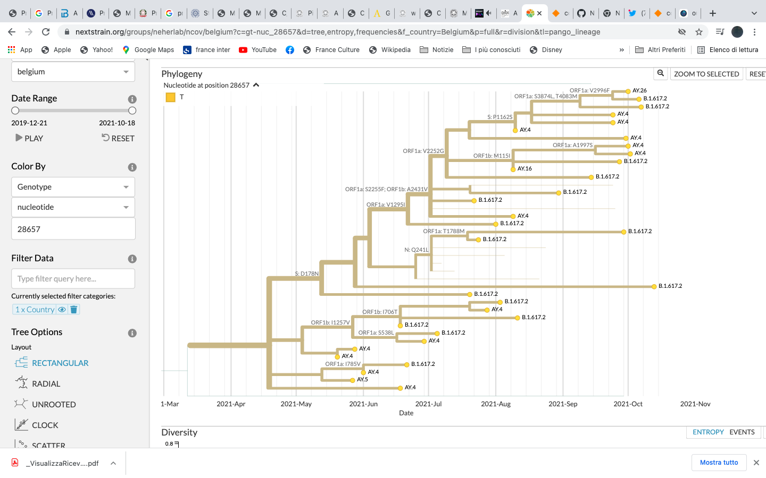Image resolution: width=766 pixels, height=478 pixels.
Task: Open the Wikipedia bookmark
Action: pos(389,49)
